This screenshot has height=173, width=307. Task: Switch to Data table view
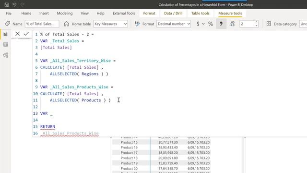[5, 45]
